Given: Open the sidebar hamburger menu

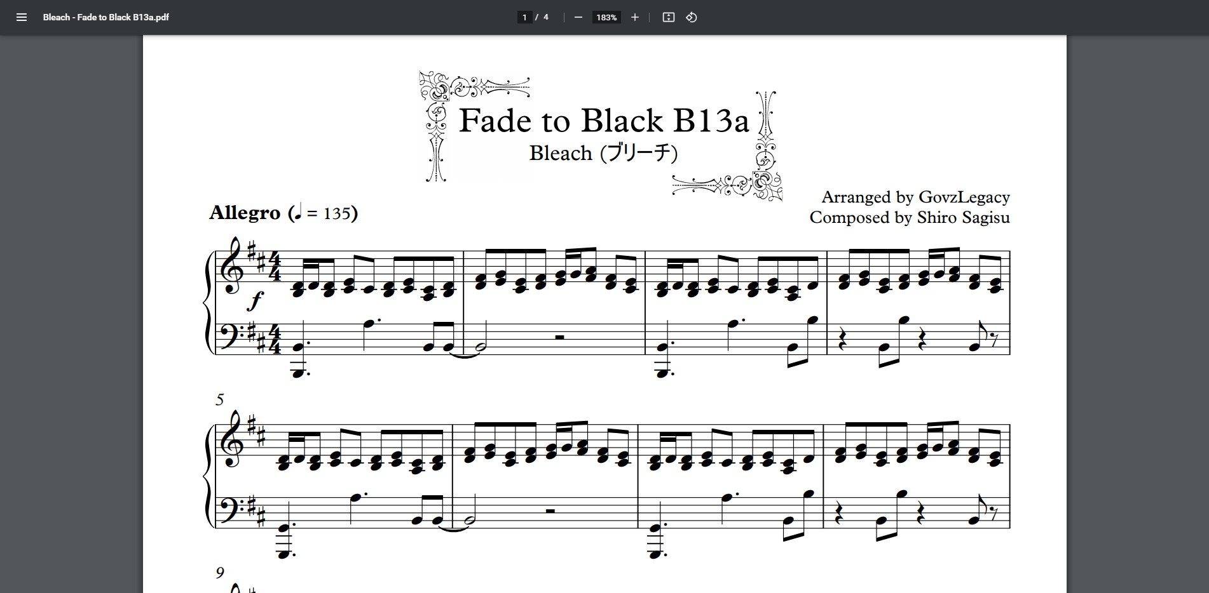Looking at the screenshot, I should click(22, 17).
